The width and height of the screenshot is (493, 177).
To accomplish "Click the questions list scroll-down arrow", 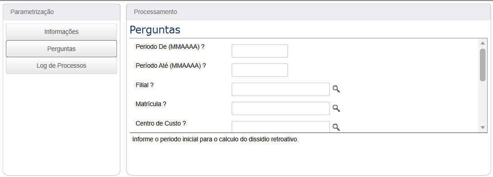I will pyautogui.click(x=483, y=127).
